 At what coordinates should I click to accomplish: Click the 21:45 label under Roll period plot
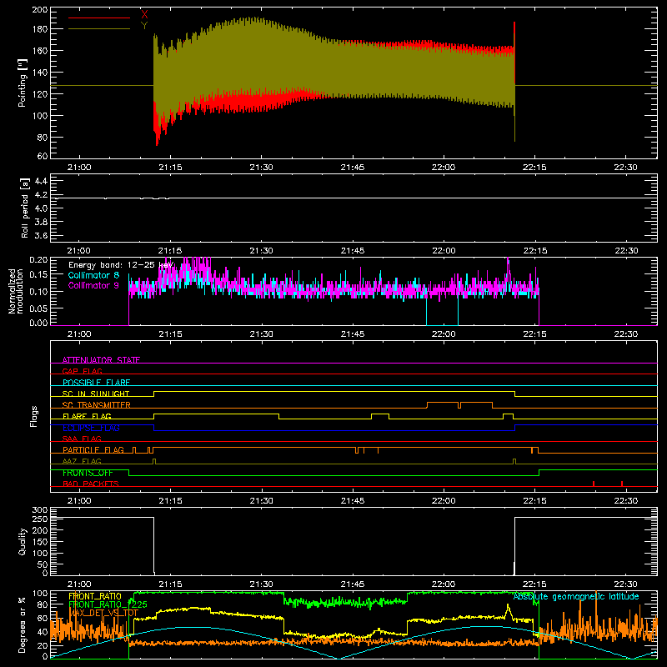pyautogui.click(x=353, y=251)
